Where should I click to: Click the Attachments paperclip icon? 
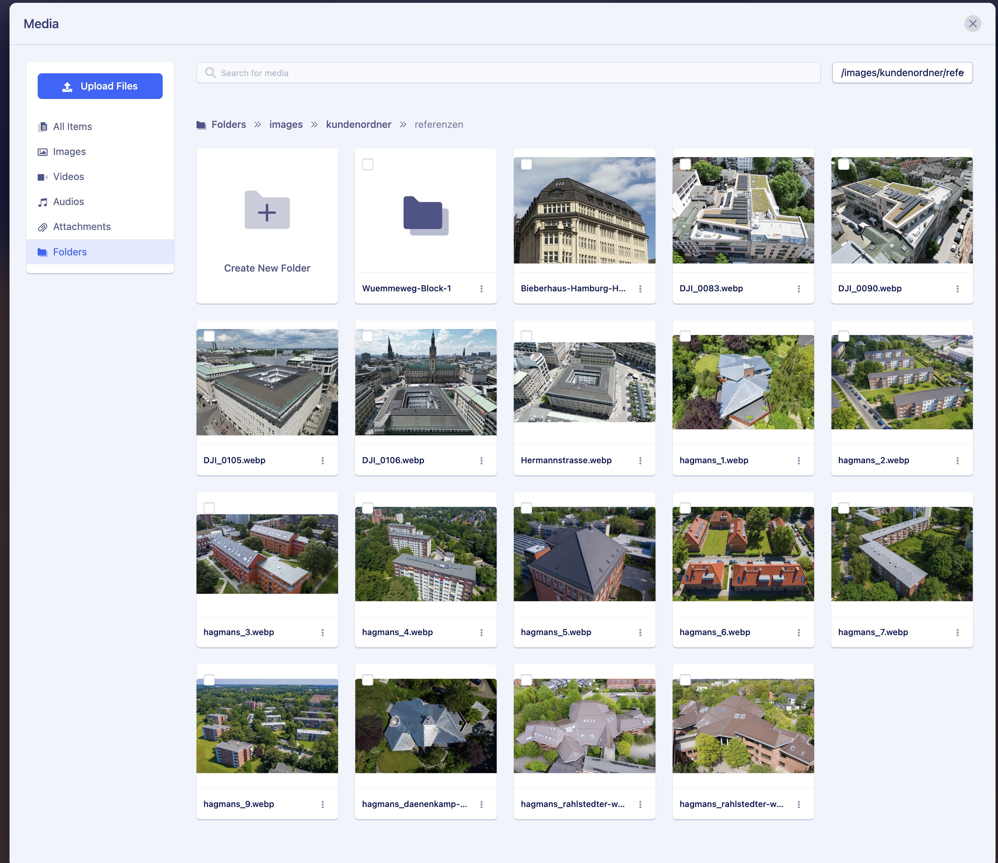(42, 227)
